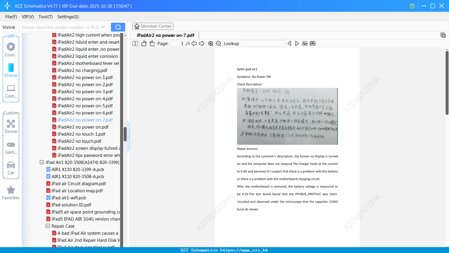Open the Courses sidebar icon

[x=11, y=50]
